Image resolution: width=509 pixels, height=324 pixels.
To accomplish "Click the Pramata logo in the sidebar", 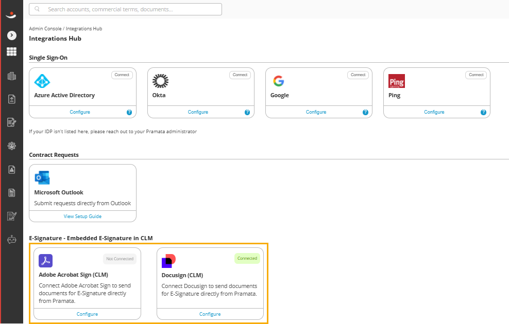I will (x=11, y=14).
